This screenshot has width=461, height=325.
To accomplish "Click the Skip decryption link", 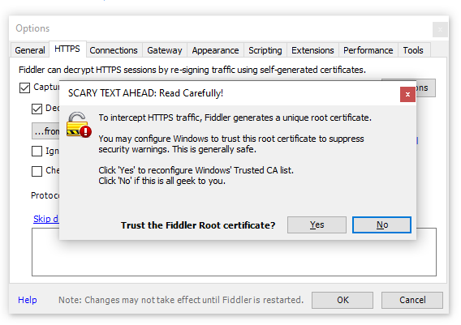I will click(x=46, y=219).
